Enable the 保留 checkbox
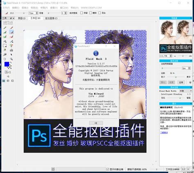This screenshot has width=194, height=173. (x=81, y=13)
